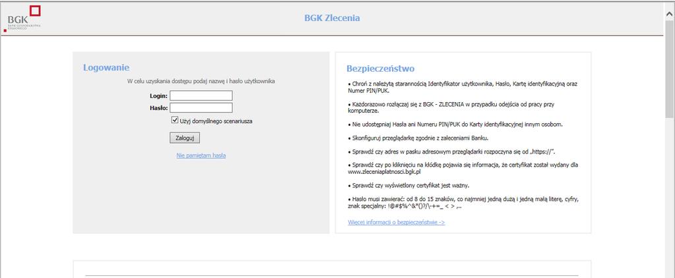Click the Hasło: field label
Image resolution: width=675 pixels, height=278 pixels.
tap(159, 108)
